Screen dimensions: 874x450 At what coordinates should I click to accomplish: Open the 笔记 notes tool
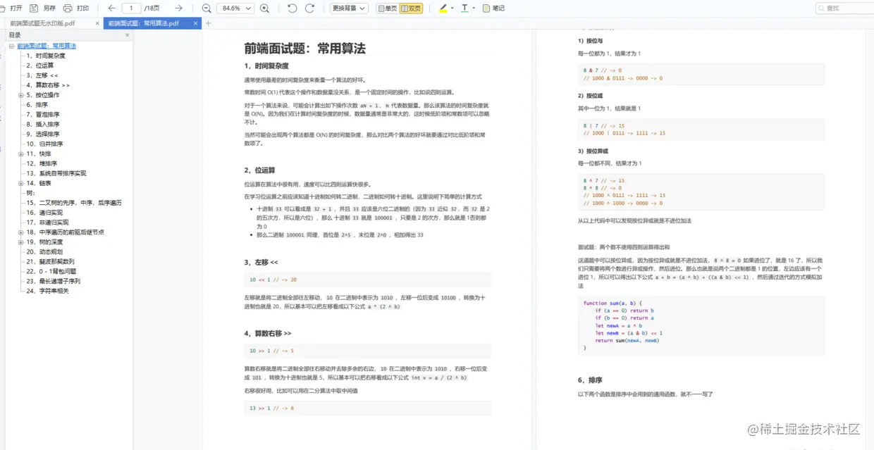[493, 8]
